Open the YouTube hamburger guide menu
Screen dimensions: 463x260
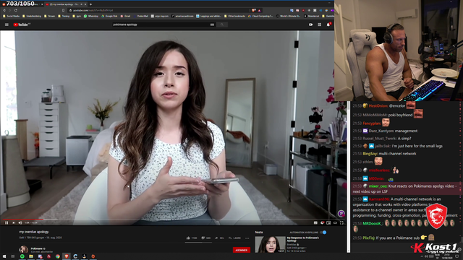point(7,25)
